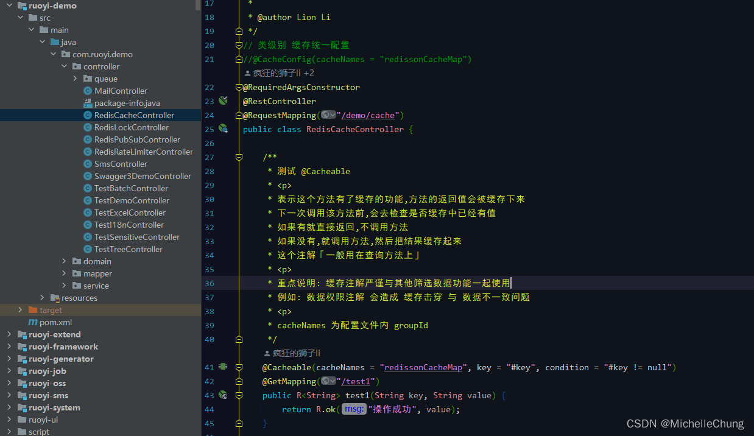
Task: Expand the ruoyi-framework module
Action: tap(9, 346)
